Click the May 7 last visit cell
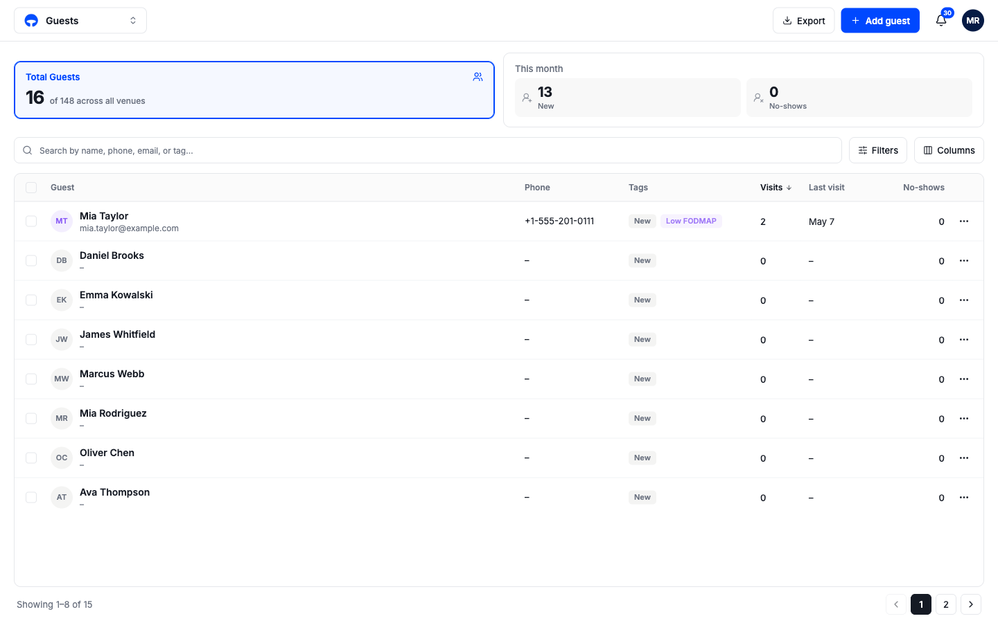The width and height of the screenshot is (998, 623). (x=821, y=222)
